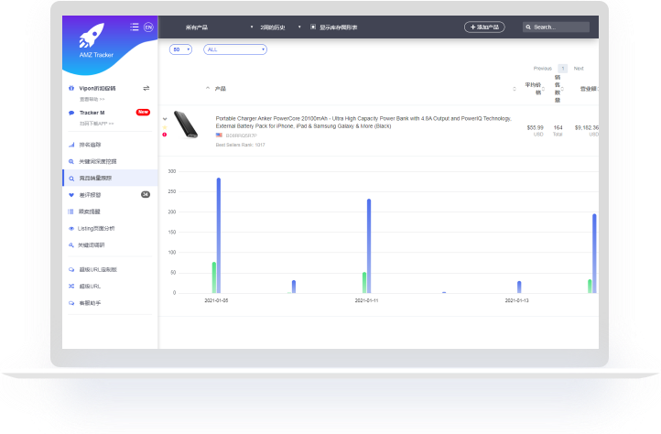Click the tall blue bar for 2021-01-05

219,235
